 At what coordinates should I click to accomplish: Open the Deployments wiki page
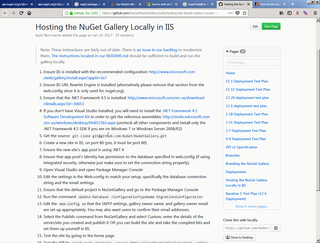[236, 172]
